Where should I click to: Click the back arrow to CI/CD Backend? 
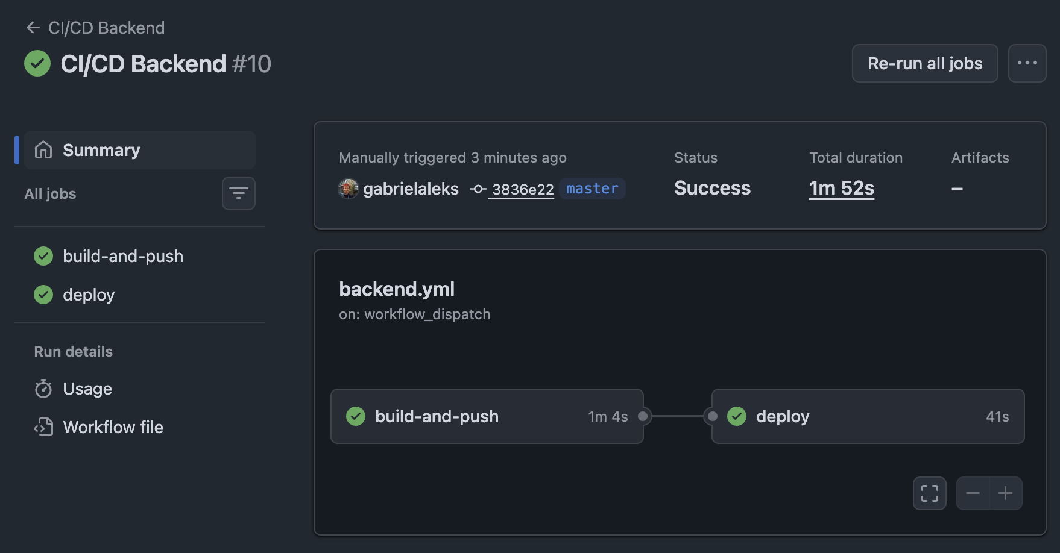34,27
